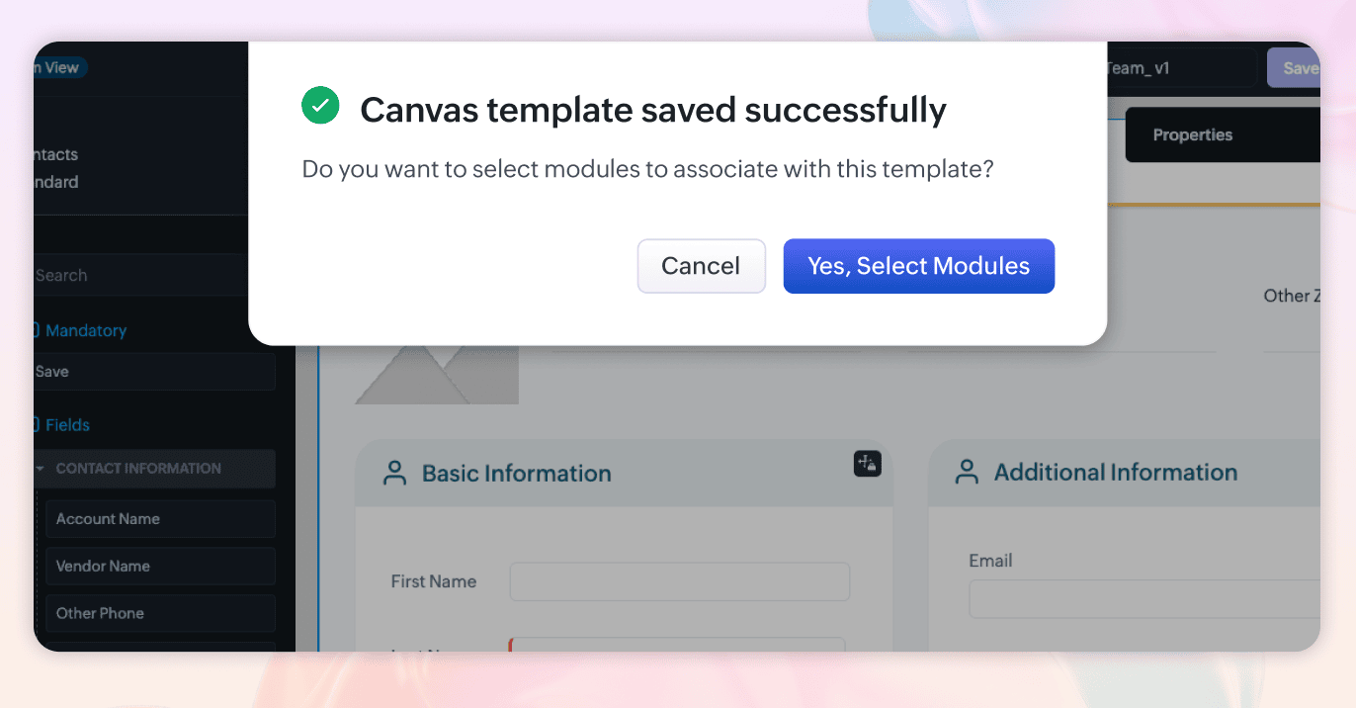Click the Email input box
1356x708 pixels.
pos(1144,599)
